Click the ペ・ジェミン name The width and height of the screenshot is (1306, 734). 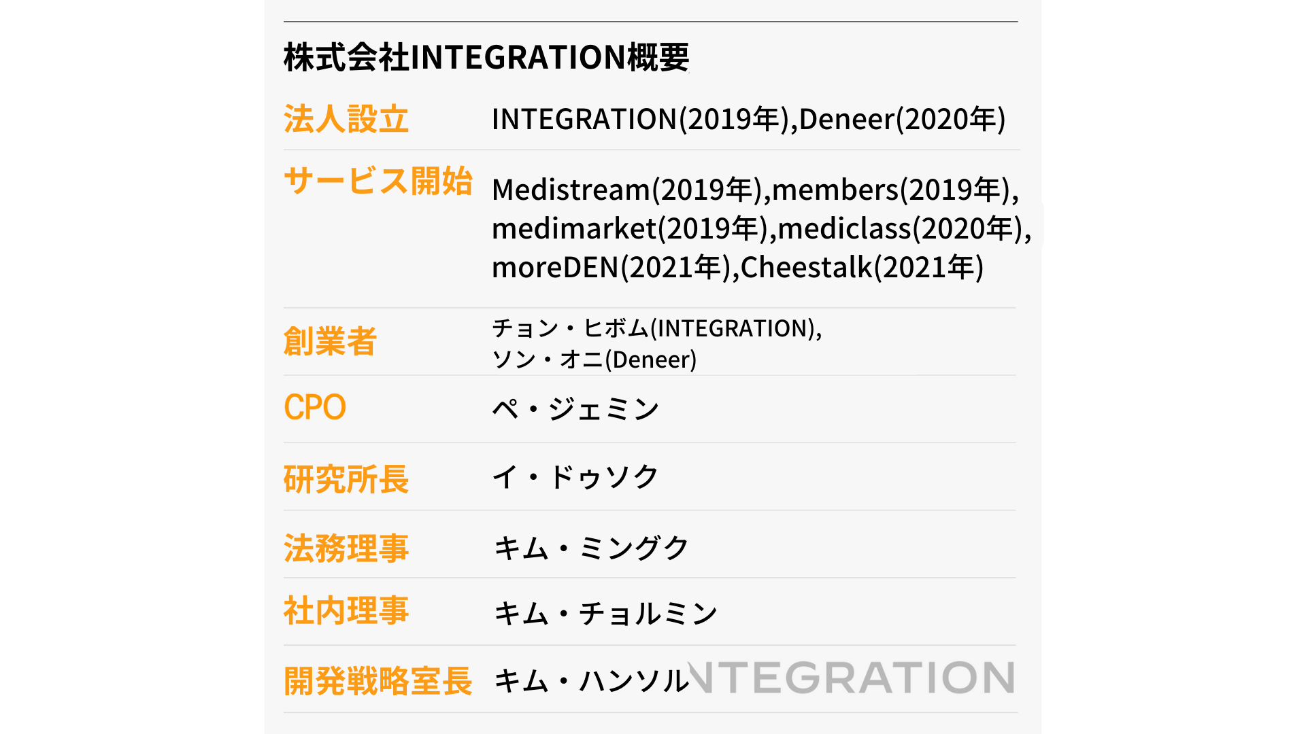pos(575,409)
